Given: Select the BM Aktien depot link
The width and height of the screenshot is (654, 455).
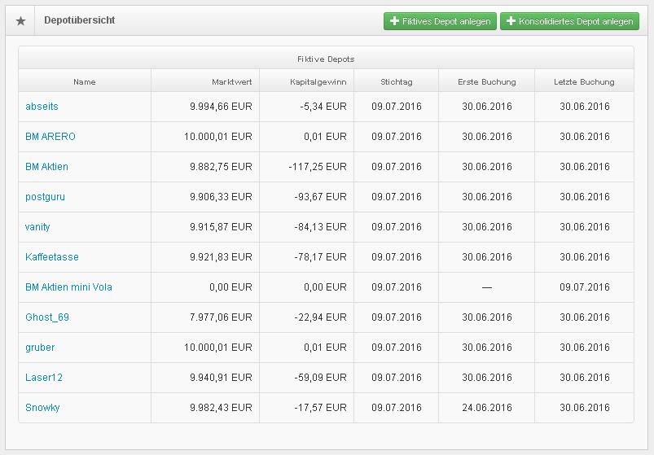Looking at the screenshot, I should pyautogui.click(x=47, y=167).
